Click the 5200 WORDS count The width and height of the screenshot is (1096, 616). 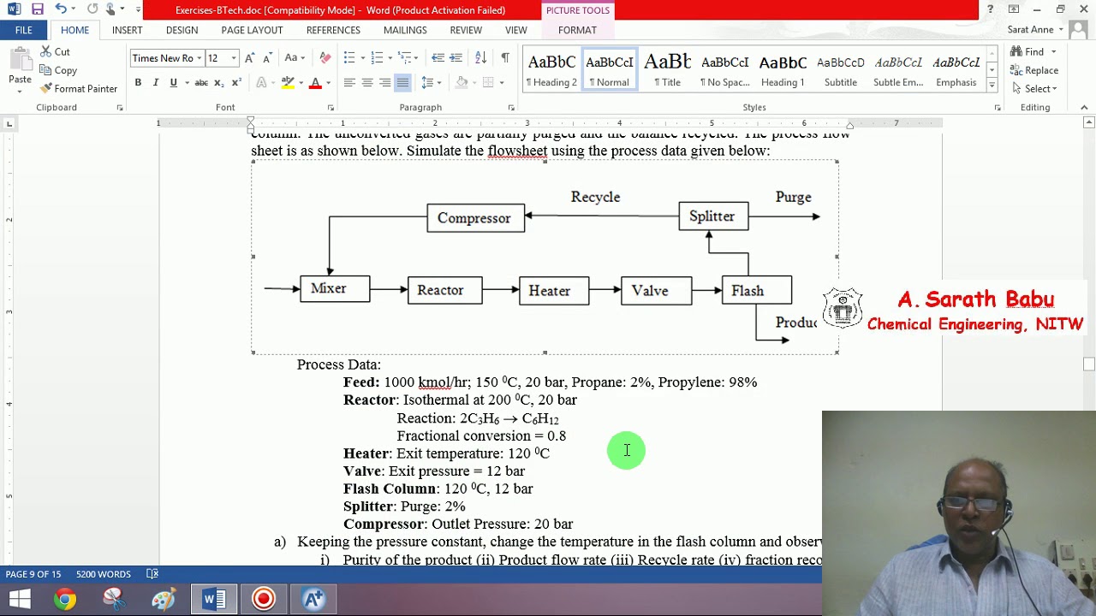click(x=103, y=574)
